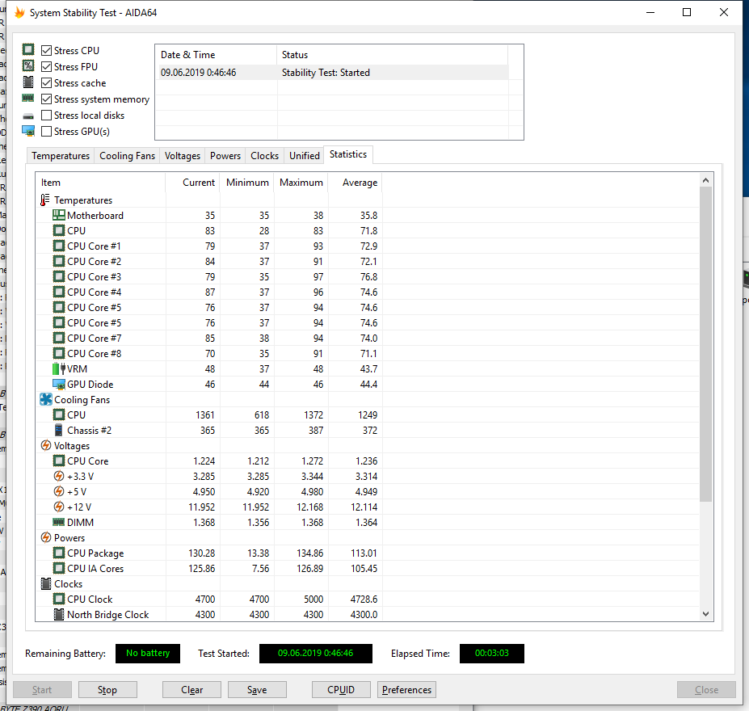The width and height of the screenshot is (749, 711).
Task: Open the Preferences button
Action: (x=406, y=689)
